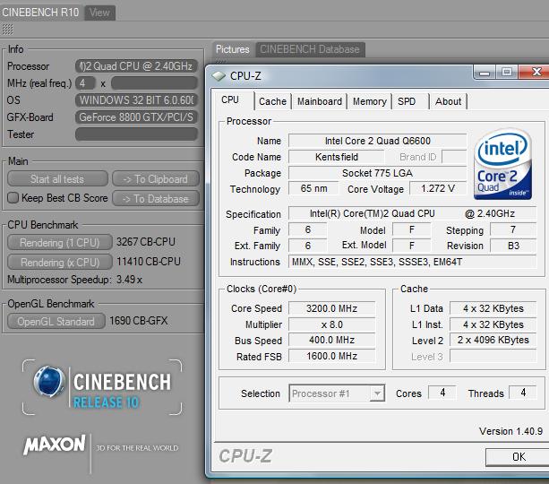This screenshot has height=484, width=549.
Task: Click the MAXON logo
Action: tap(55, 445)
